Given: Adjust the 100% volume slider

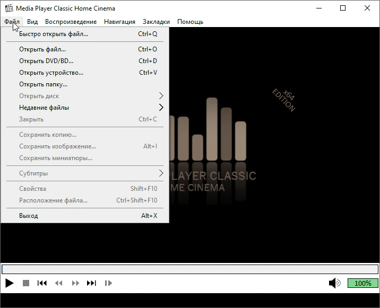Looking at the screenshot, I should [x=362, y=283].
